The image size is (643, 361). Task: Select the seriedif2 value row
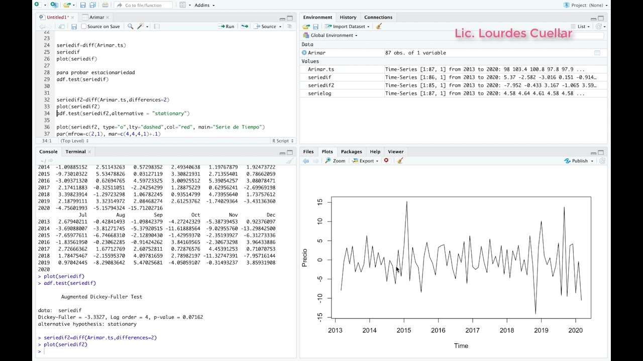coord(453,85)
